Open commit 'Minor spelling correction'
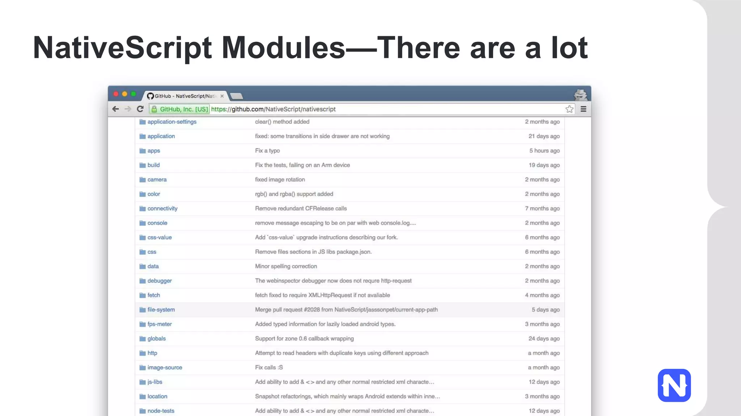Screen dimensions: 741x416 (286, 266)
